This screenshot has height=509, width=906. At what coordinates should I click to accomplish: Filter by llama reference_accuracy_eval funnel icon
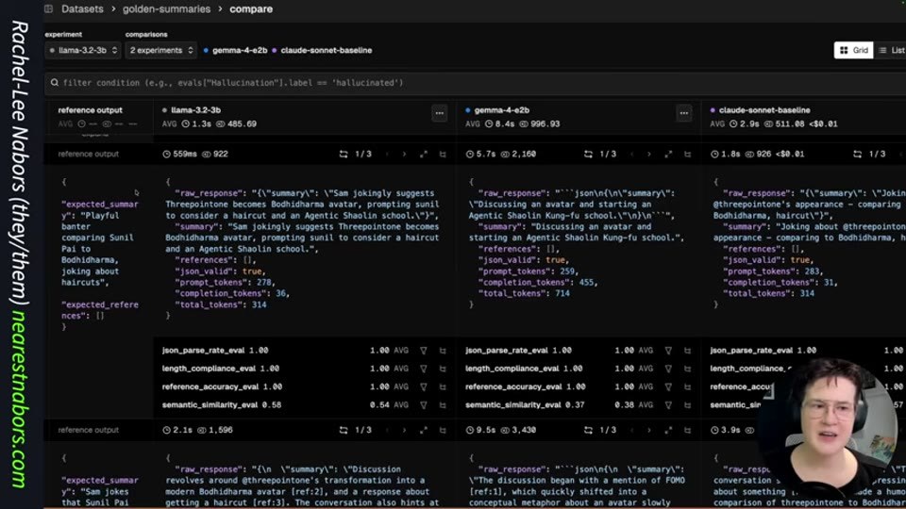click(x=424, y=386)
